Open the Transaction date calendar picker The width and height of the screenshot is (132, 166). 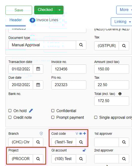tap(38, 69)
